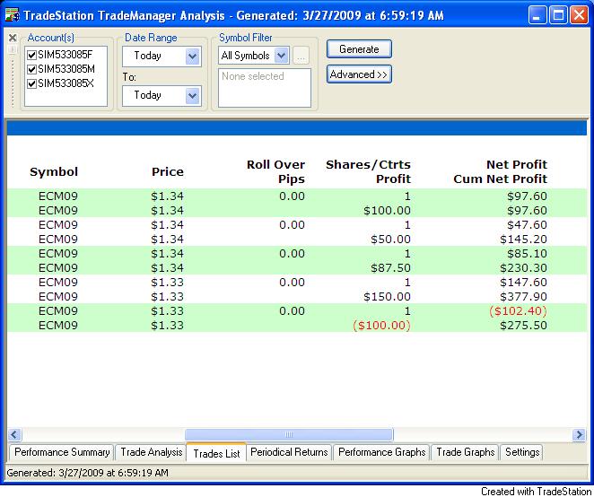Click the $275.50 cumulative net profit value
The height and width of the screenshot is (497, 594).
click(x=523, y=326)
